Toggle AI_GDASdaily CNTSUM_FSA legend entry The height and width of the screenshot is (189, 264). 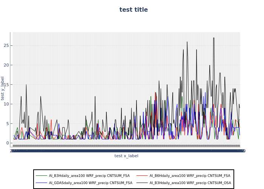pos(91,183)
